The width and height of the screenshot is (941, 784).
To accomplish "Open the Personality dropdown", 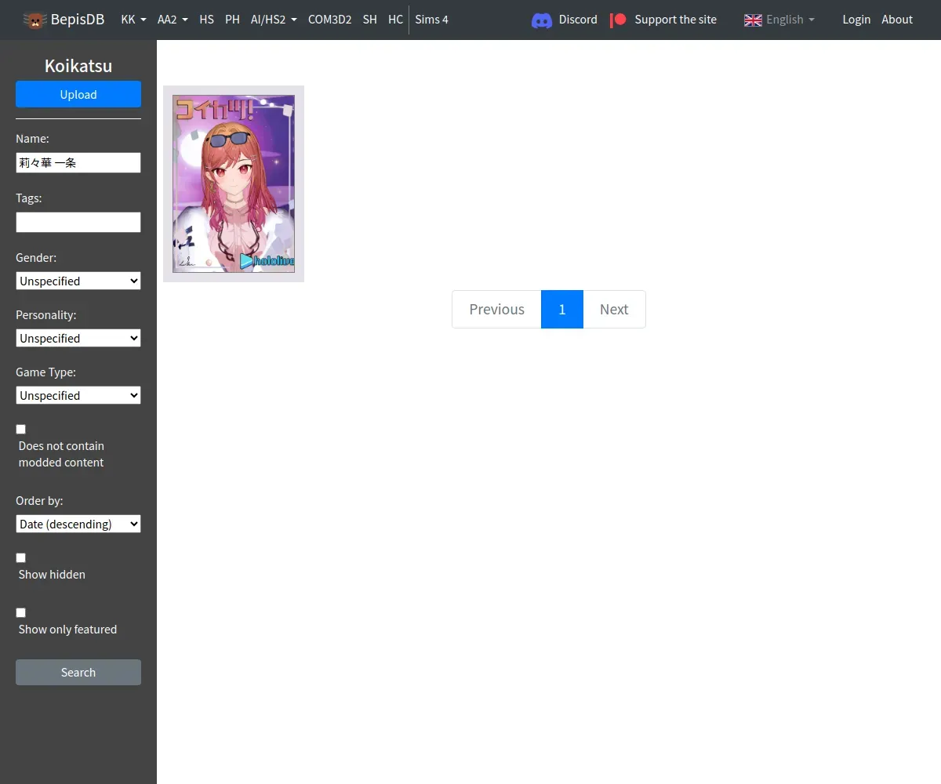I will (x=78, y=338).
